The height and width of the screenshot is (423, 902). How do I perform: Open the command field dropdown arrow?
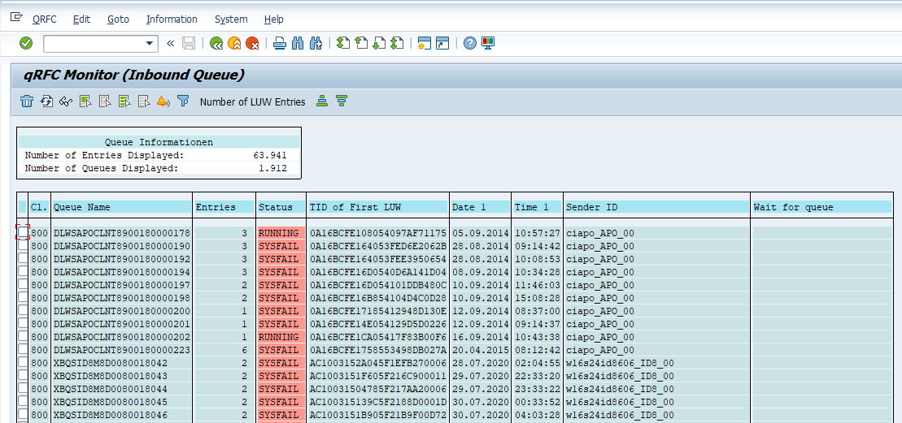(x=150, y=43)
